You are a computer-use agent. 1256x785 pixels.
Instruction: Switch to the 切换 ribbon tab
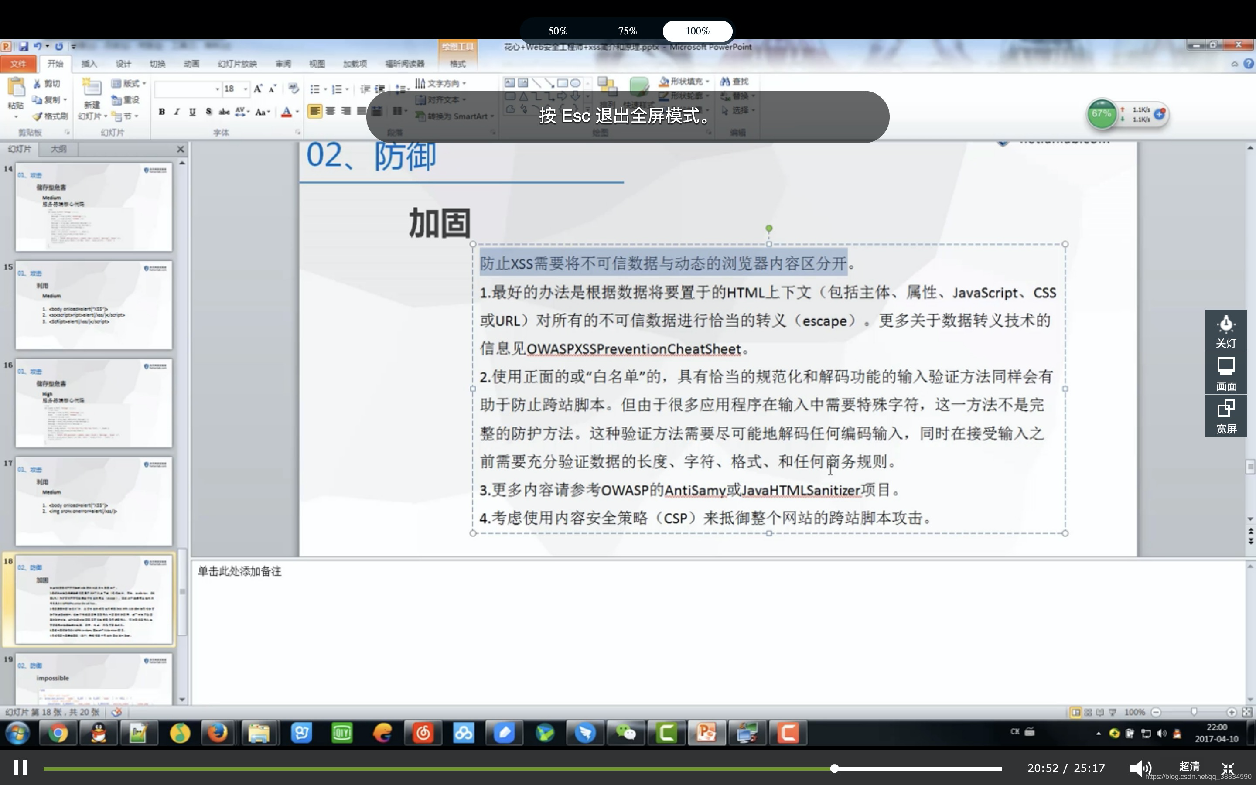coord(157,63)
